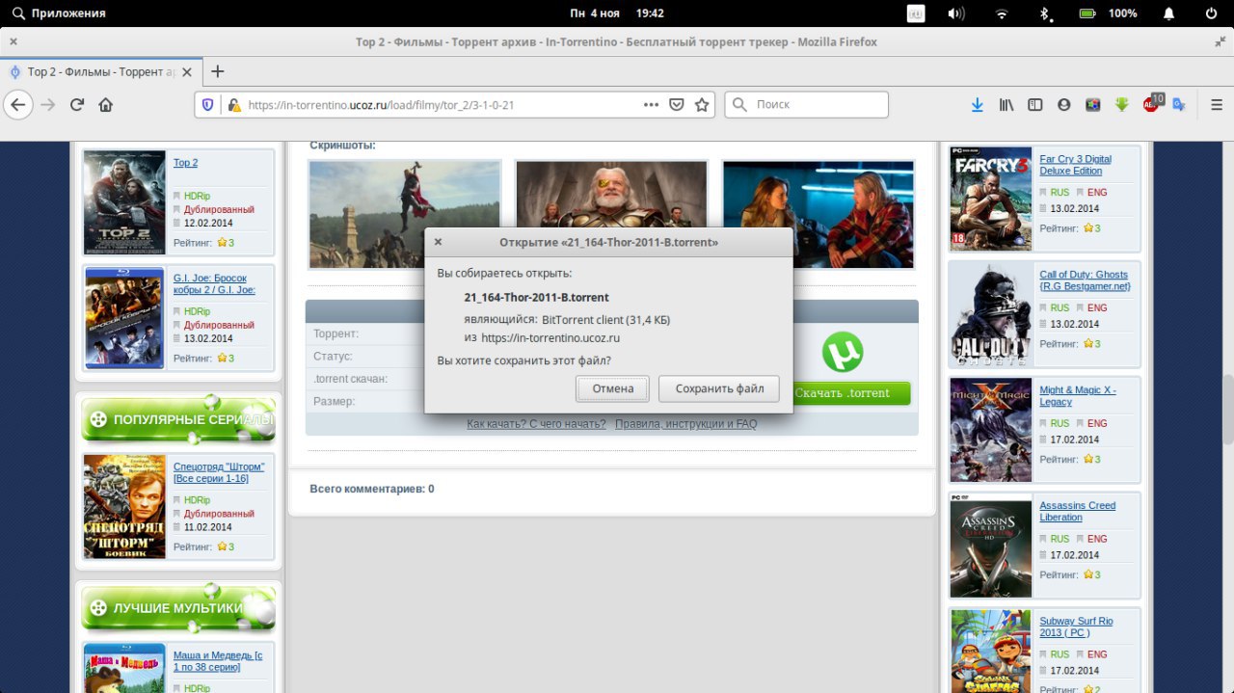Save page to Pocket
The width and height of the screenshot is (1234, 693).
coord(677,104)
